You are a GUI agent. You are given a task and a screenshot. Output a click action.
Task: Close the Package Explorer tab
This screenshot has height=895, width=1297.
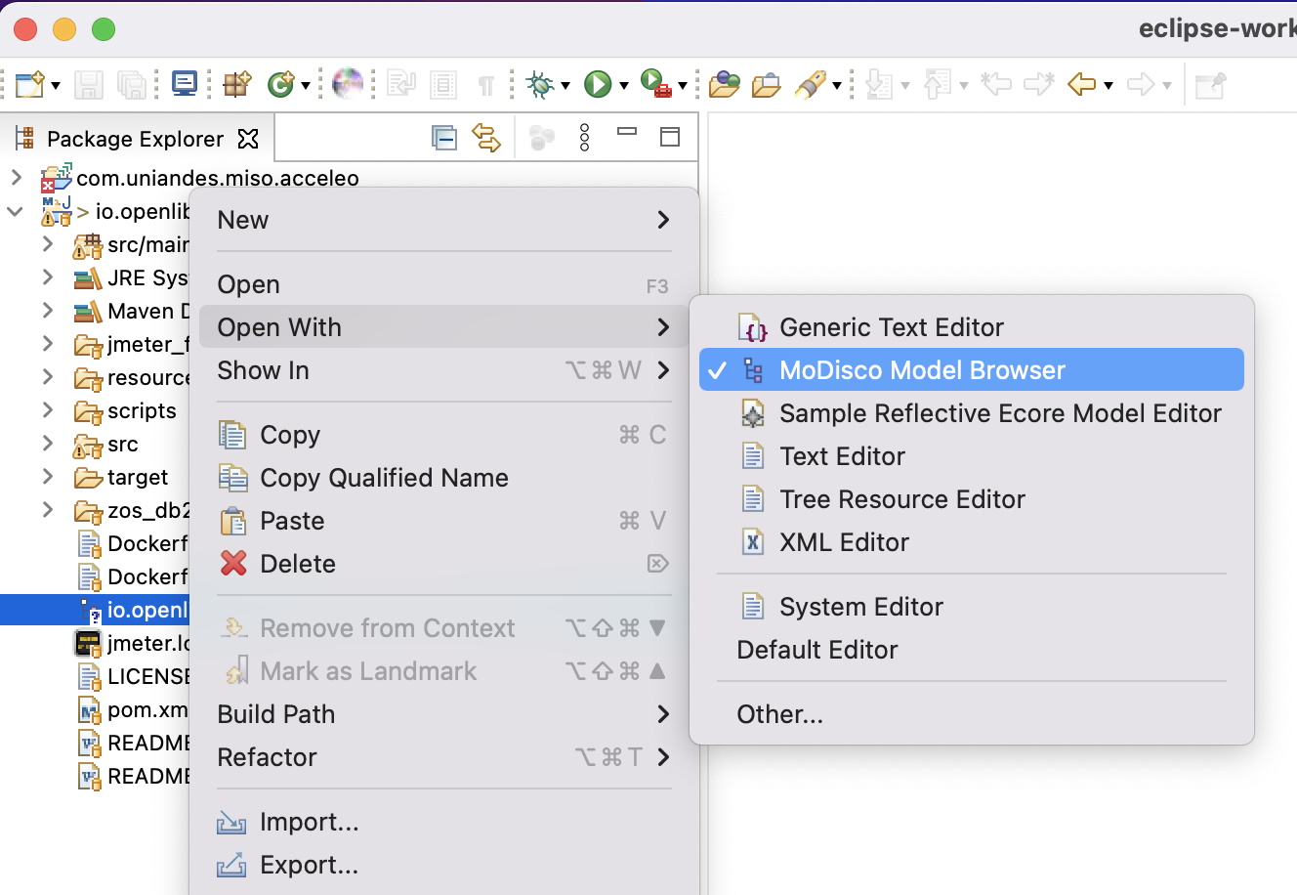coord(249,139)
